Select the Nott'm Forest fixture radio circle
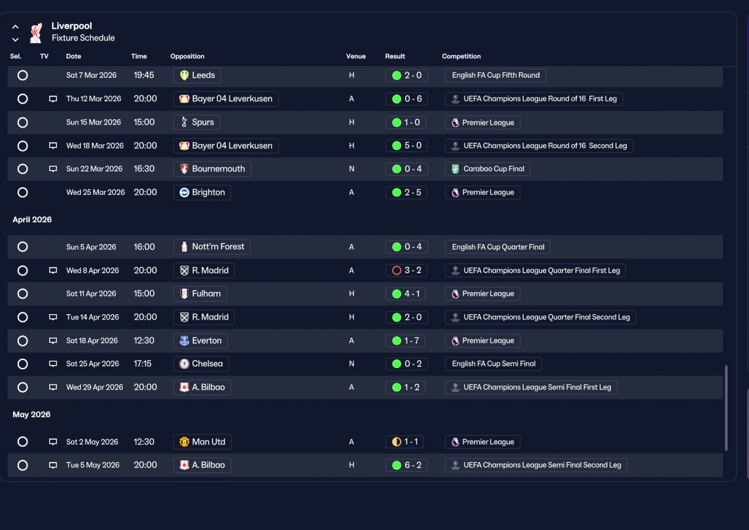The image size is (749, 530). (23, 247)
